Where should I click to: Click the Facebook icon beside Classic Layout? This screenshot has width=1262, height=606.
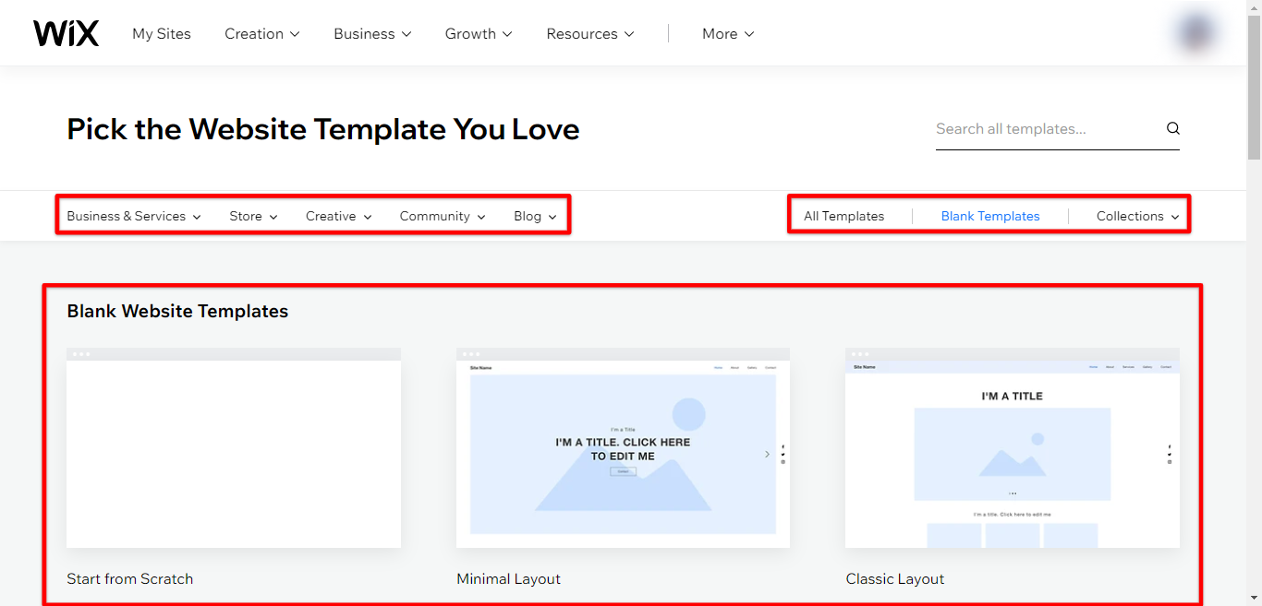[x=1170, y=446]
